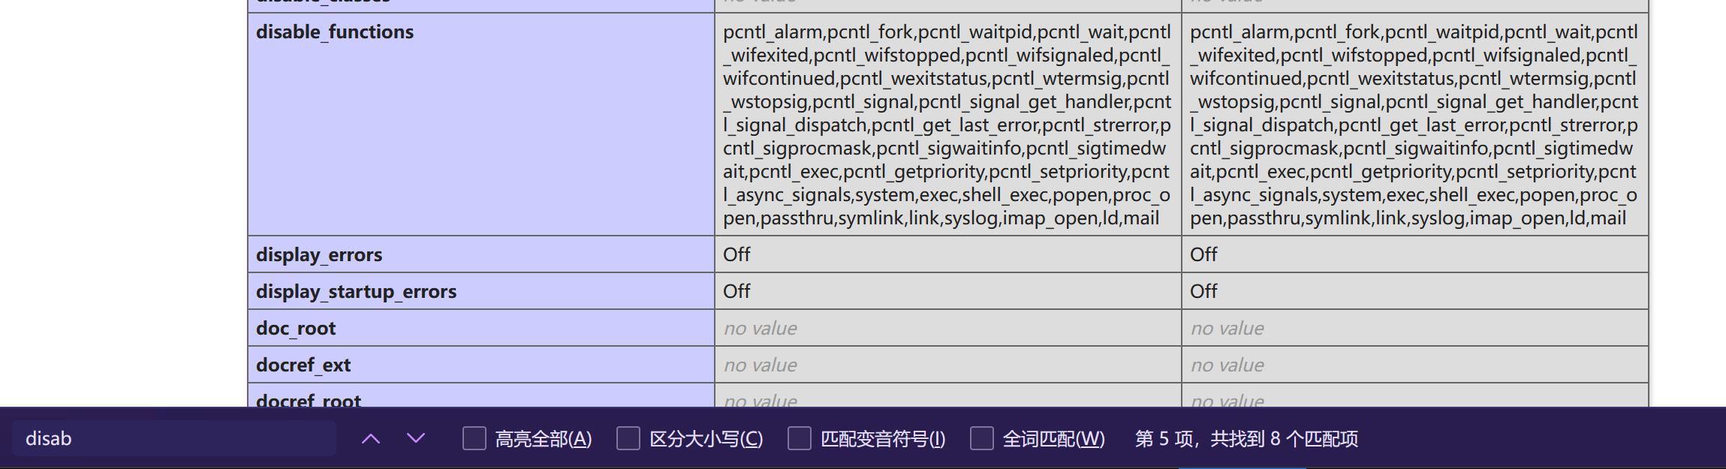Click the disable_functions master value list
This screenshot has width=1726, height=469.
pyautogui.click(x=1414, y=125)
